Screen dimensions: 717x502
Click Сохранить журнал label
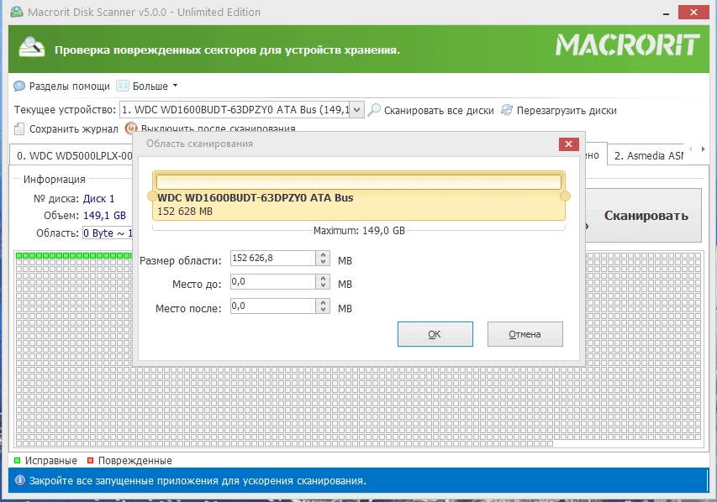[x=74, y=129]
